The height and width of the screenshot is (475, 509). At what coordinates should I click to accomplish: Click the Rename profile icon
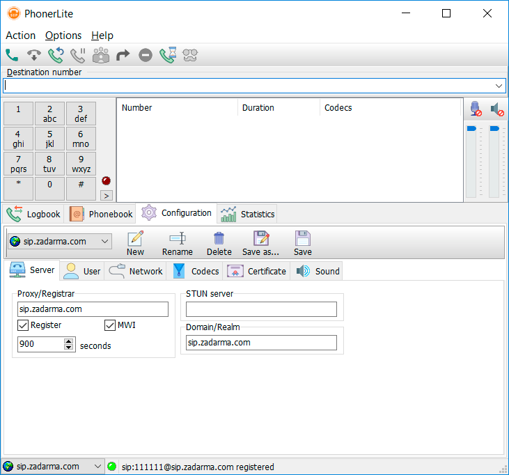[x=178, y=239]
